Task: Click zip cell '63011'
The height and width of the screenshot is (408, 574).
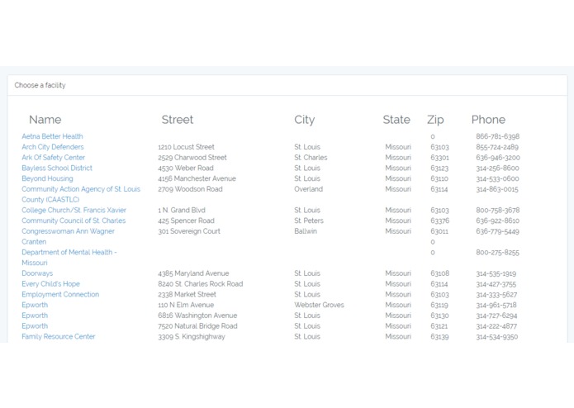Action: click(x=439, y=231)
